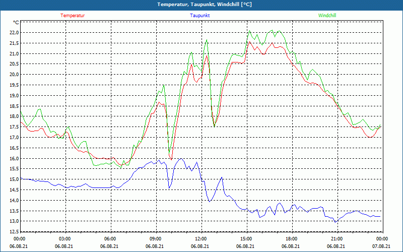Click the '14,0' y-axis value
Viewport: 403px width, 252px height.
(14, 201)
